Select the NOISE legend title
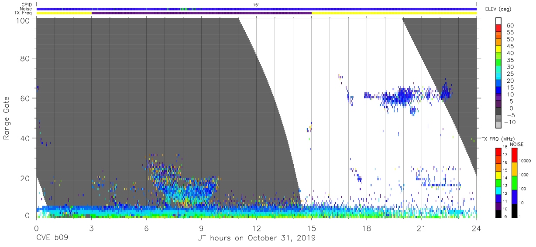 517,144
